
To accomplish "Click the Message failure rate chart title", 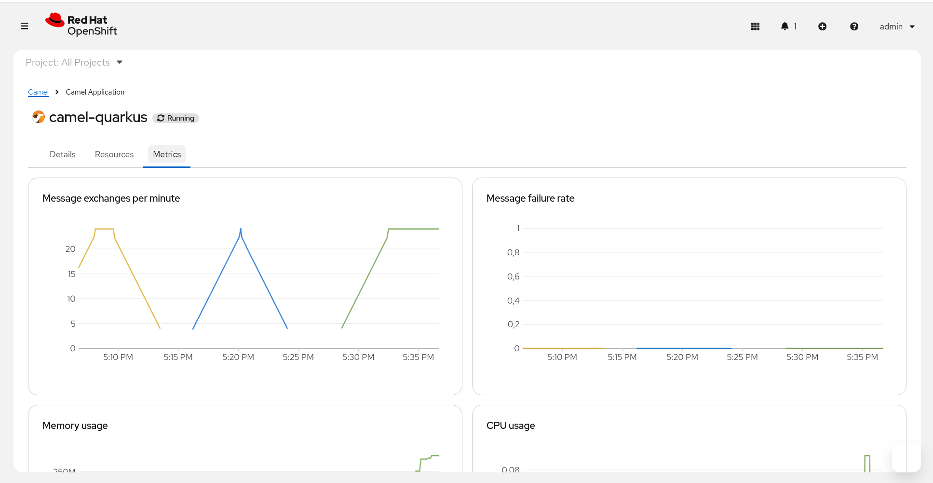I will (530, 198).
